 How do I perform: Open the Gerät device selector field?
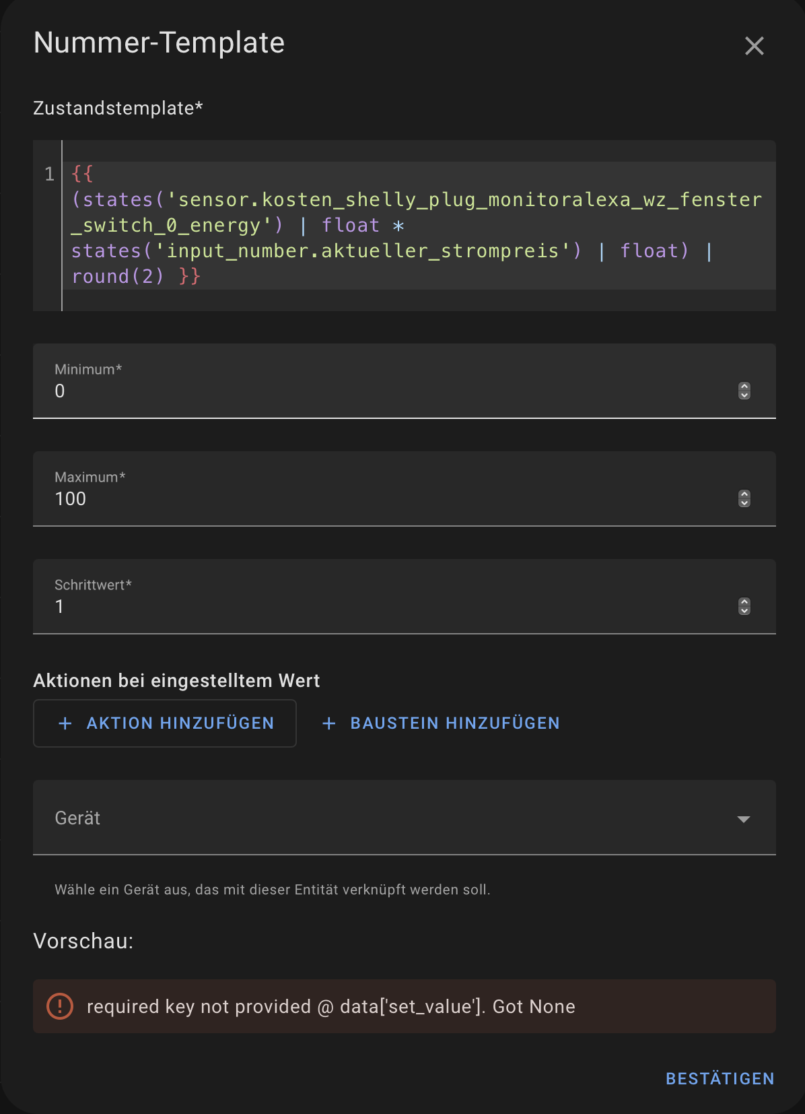click(x=405, y=818)
